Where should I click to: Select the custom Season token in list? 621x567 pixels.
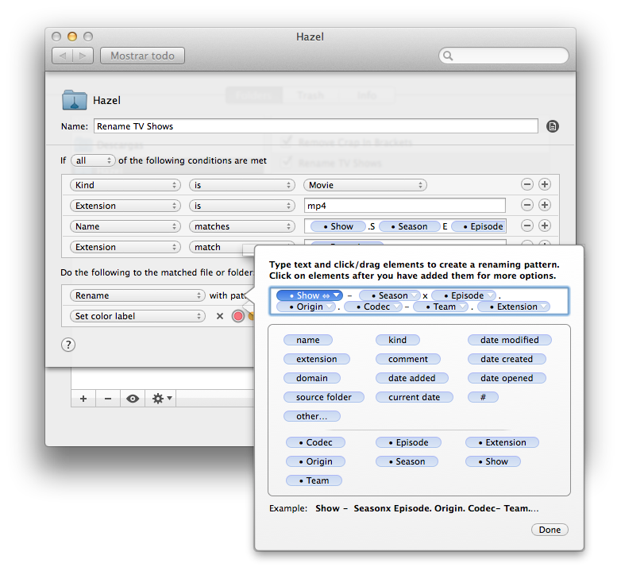[x=407, y=461]
